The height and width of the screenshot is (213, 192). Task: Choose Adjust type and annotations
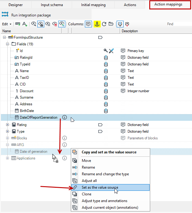(x=110, y=201)
